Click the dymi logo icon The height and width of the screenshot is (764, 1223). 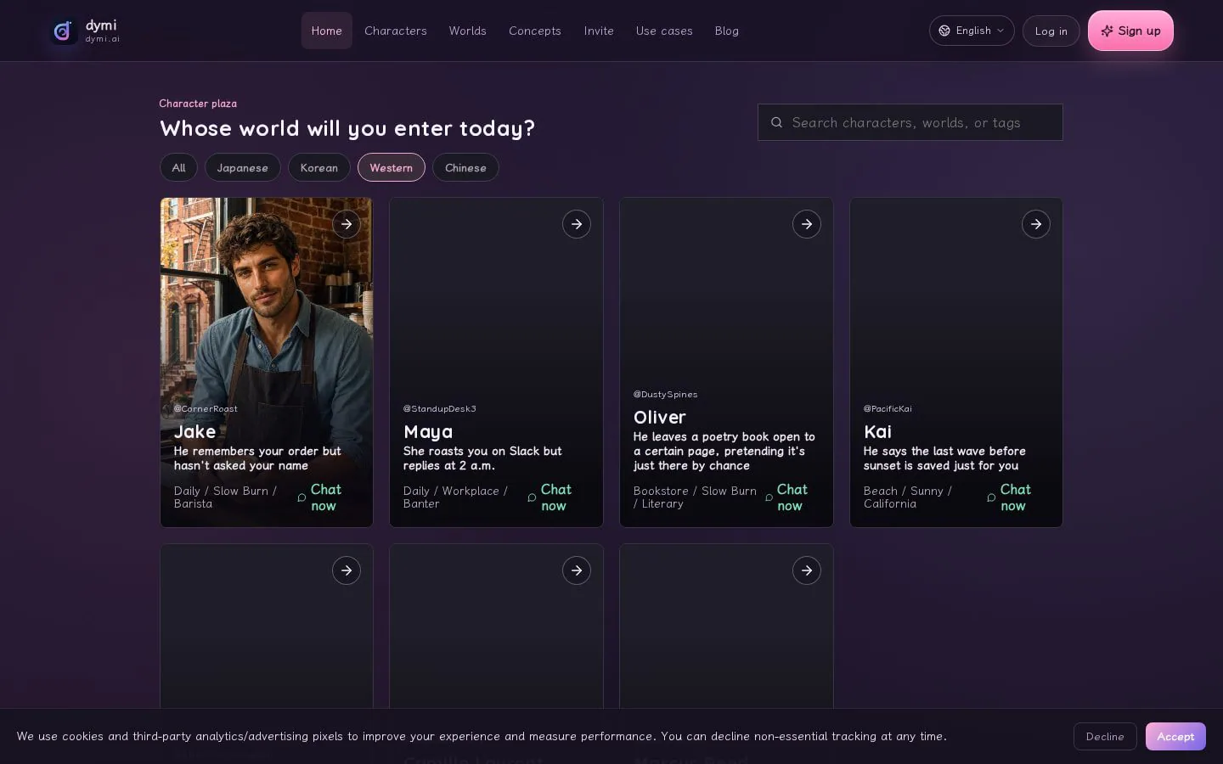62,31
